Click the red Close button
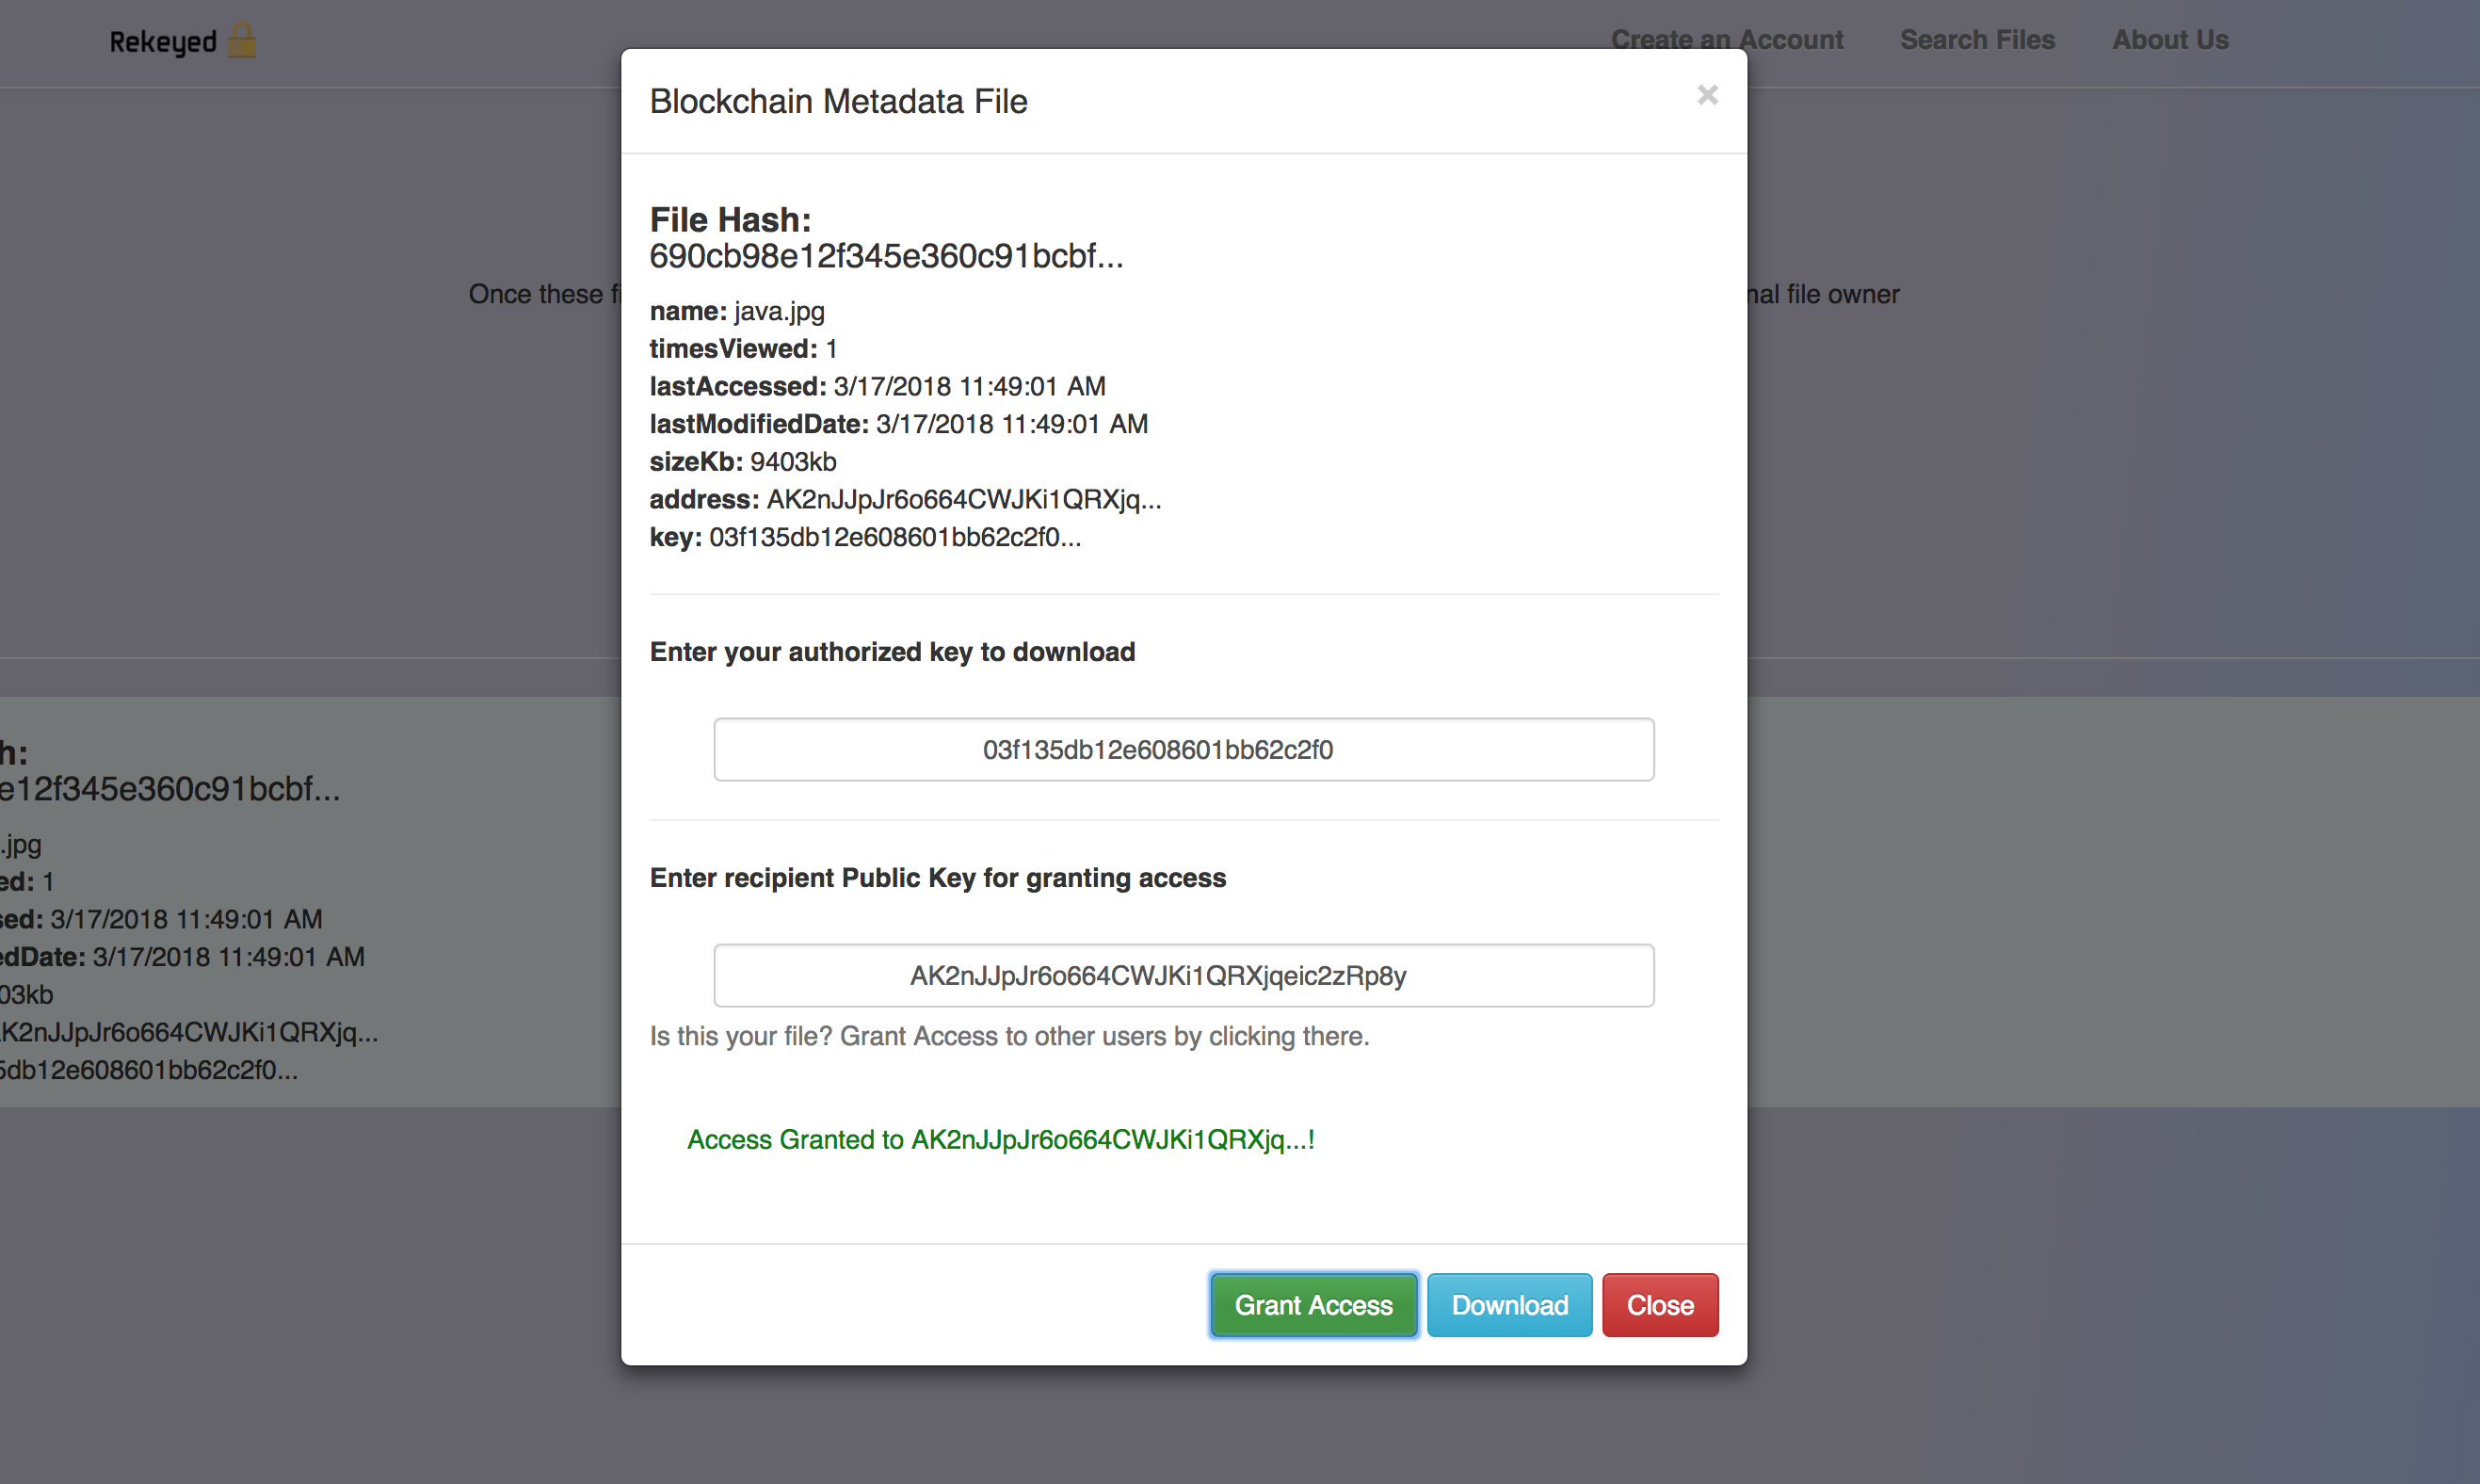Image resolution: width=2480 pixels, height=1484 pixels. point(1659,1304)
